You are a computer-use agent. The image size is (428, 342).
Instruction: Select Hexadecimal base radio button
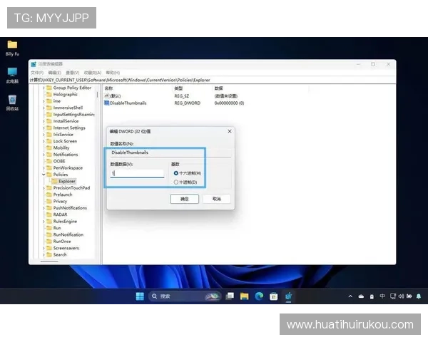(x=175, y=173)
